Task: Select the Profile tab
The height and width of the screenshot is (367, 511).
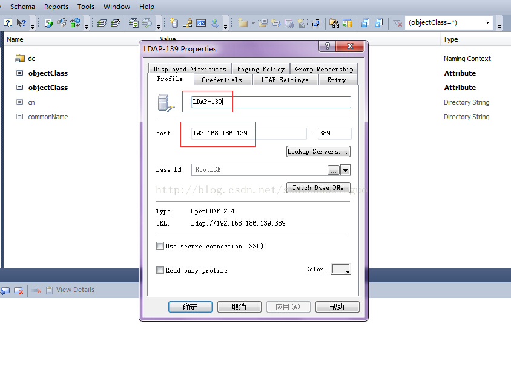Action: (x=170, y=79)
